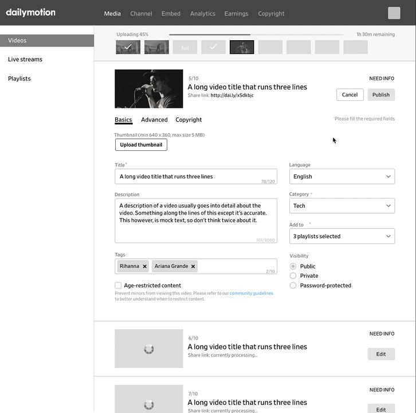This screenshot has width=416, height=413.
Task: Enable Age-restricted content checkbox
Action: point(118,285)
